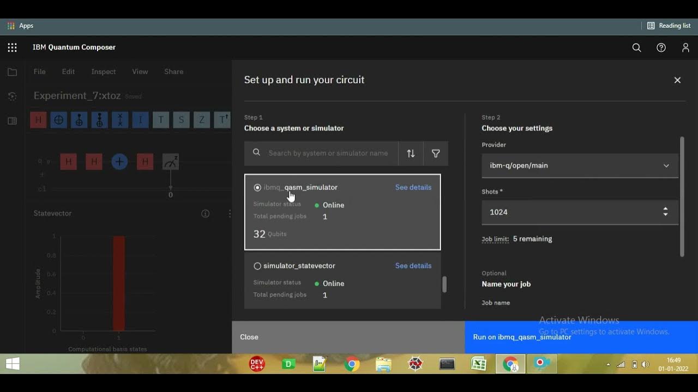
Task: Click the Job limit label
Action: [495, 239]
